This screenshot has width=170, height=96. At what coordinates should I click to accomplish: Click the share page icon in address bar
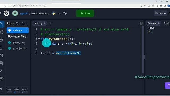[x=149, y=6]
